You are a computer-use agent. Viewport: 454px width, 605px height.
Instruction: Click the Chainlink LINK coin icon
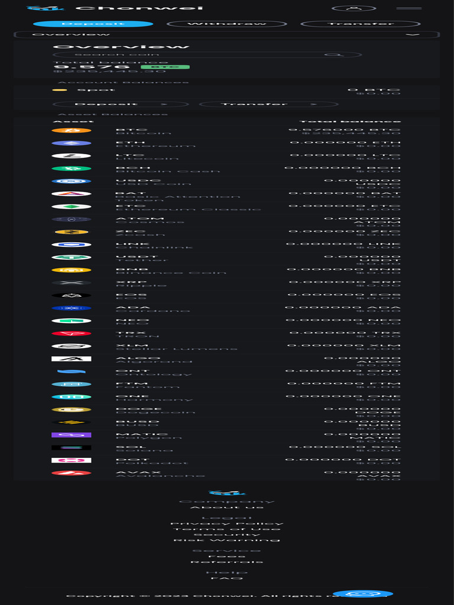click(x=72, y=245)
